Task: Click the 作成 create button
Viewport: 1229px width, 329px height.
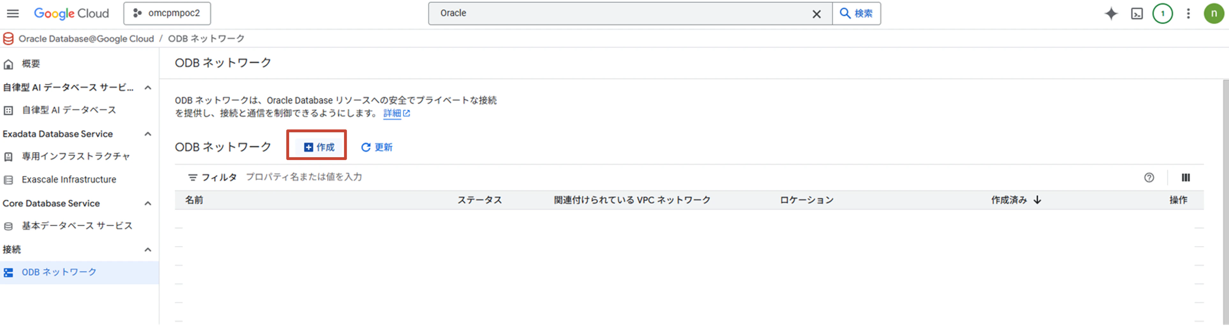Action: (319, 147)
